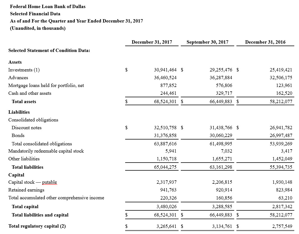299x234 pixels.
Task: Click Advances value 32,506,175
Action: [281, 78]
